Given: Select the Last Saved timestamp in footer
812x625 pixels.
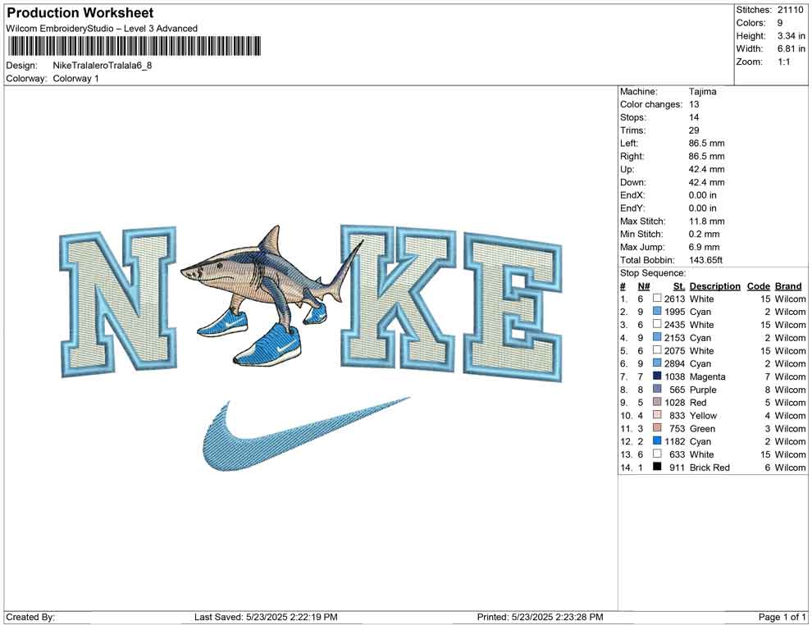Looking at the screenshot, I should (266, 617).
